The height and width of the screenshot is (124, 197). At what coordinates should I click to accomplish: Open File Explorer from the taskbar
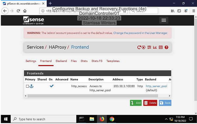point(92,119)
